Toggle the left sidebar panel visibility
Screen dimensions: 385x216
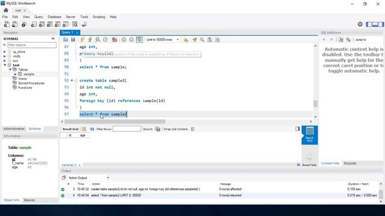pos(369,24)
